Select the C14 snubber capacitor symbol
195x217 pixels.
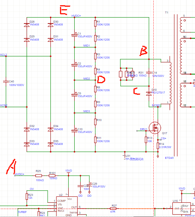click(149, 72)
